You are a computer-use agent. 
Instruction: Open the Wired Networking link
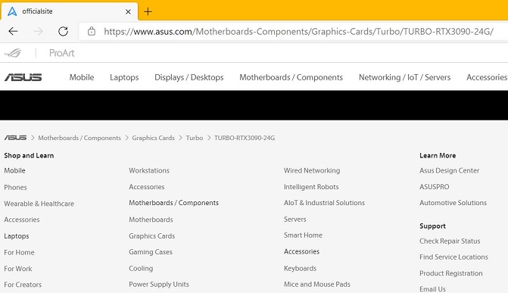pyautogui.click(x=312, y=170)
